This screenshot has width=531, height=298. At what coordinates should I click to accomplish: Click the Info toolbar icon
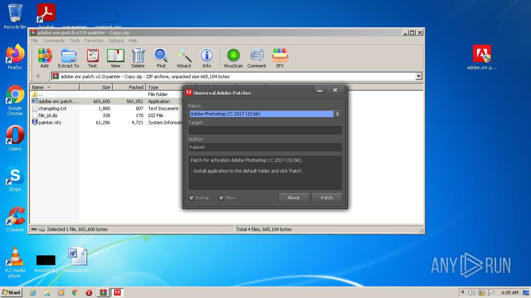[x=207, y=58]
